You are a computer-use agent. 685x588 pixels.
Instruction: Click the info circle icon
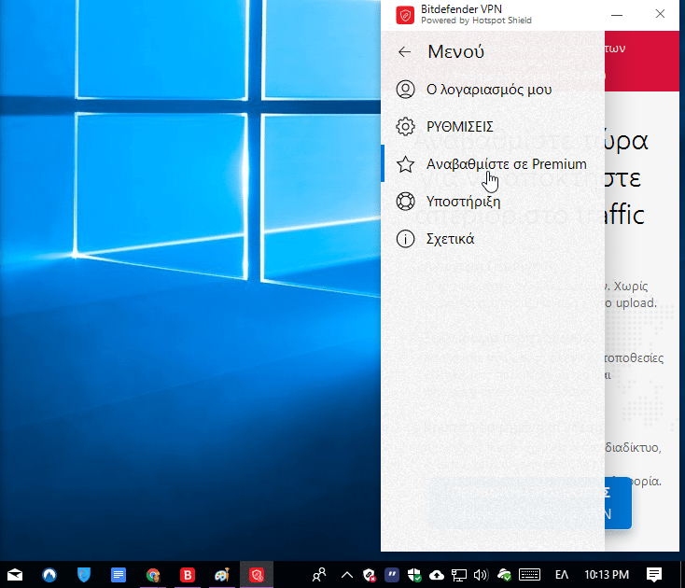405,239
